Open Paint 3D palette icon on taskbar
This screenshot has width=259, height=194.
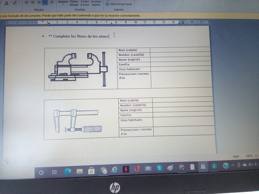pyautogui.click(x=171, y=168)
